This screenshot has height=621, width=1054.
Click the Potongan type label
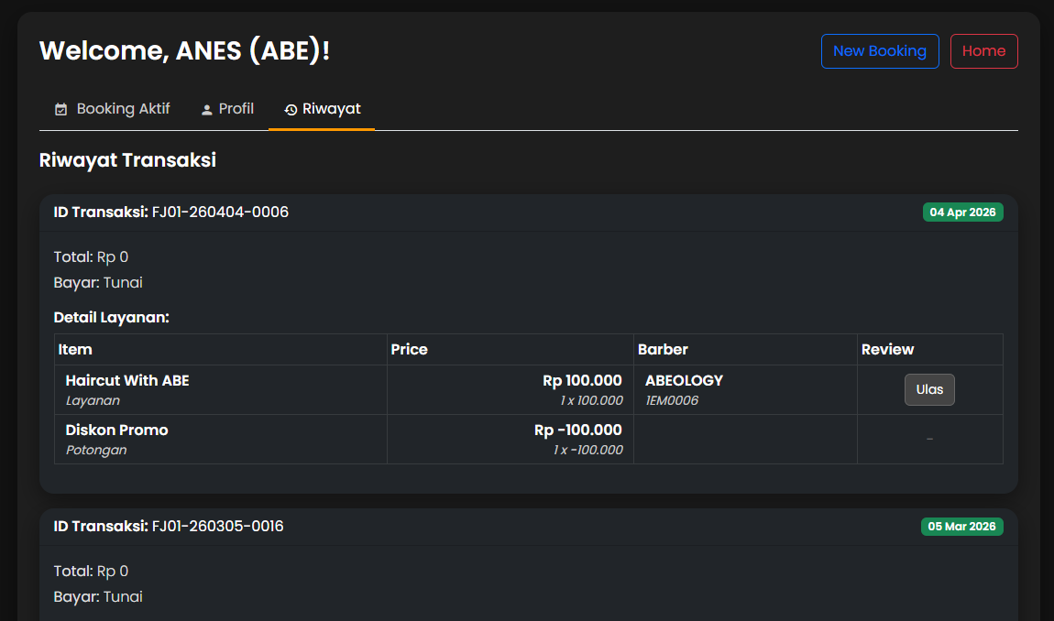pyautogui.click(x=96, y=451)
